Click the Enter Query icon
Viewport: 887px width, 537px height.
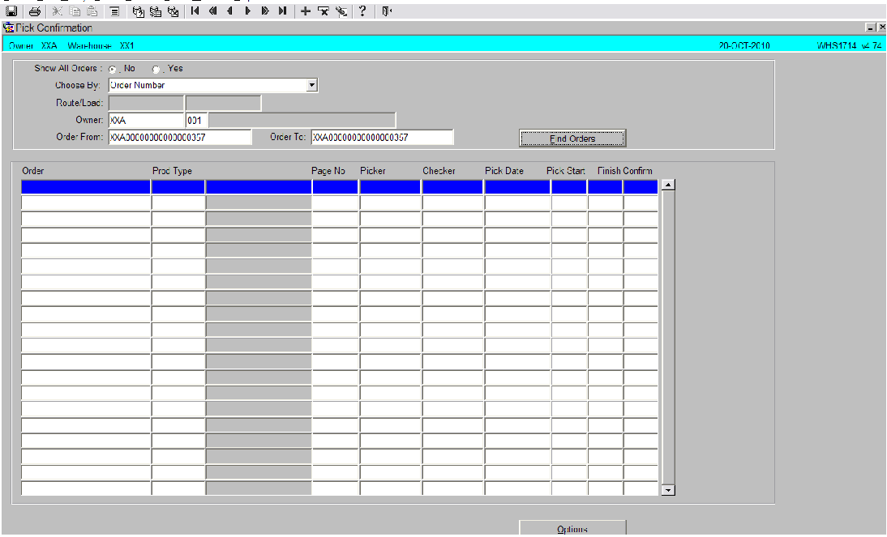tap(138, 11)
